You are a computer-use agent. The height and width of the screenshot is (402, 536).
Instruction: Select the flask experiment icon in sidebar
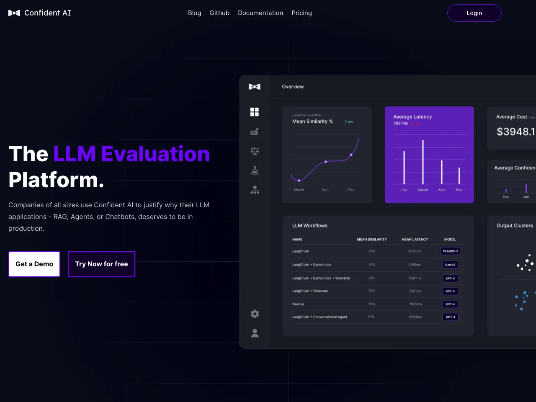click(254, 170)
